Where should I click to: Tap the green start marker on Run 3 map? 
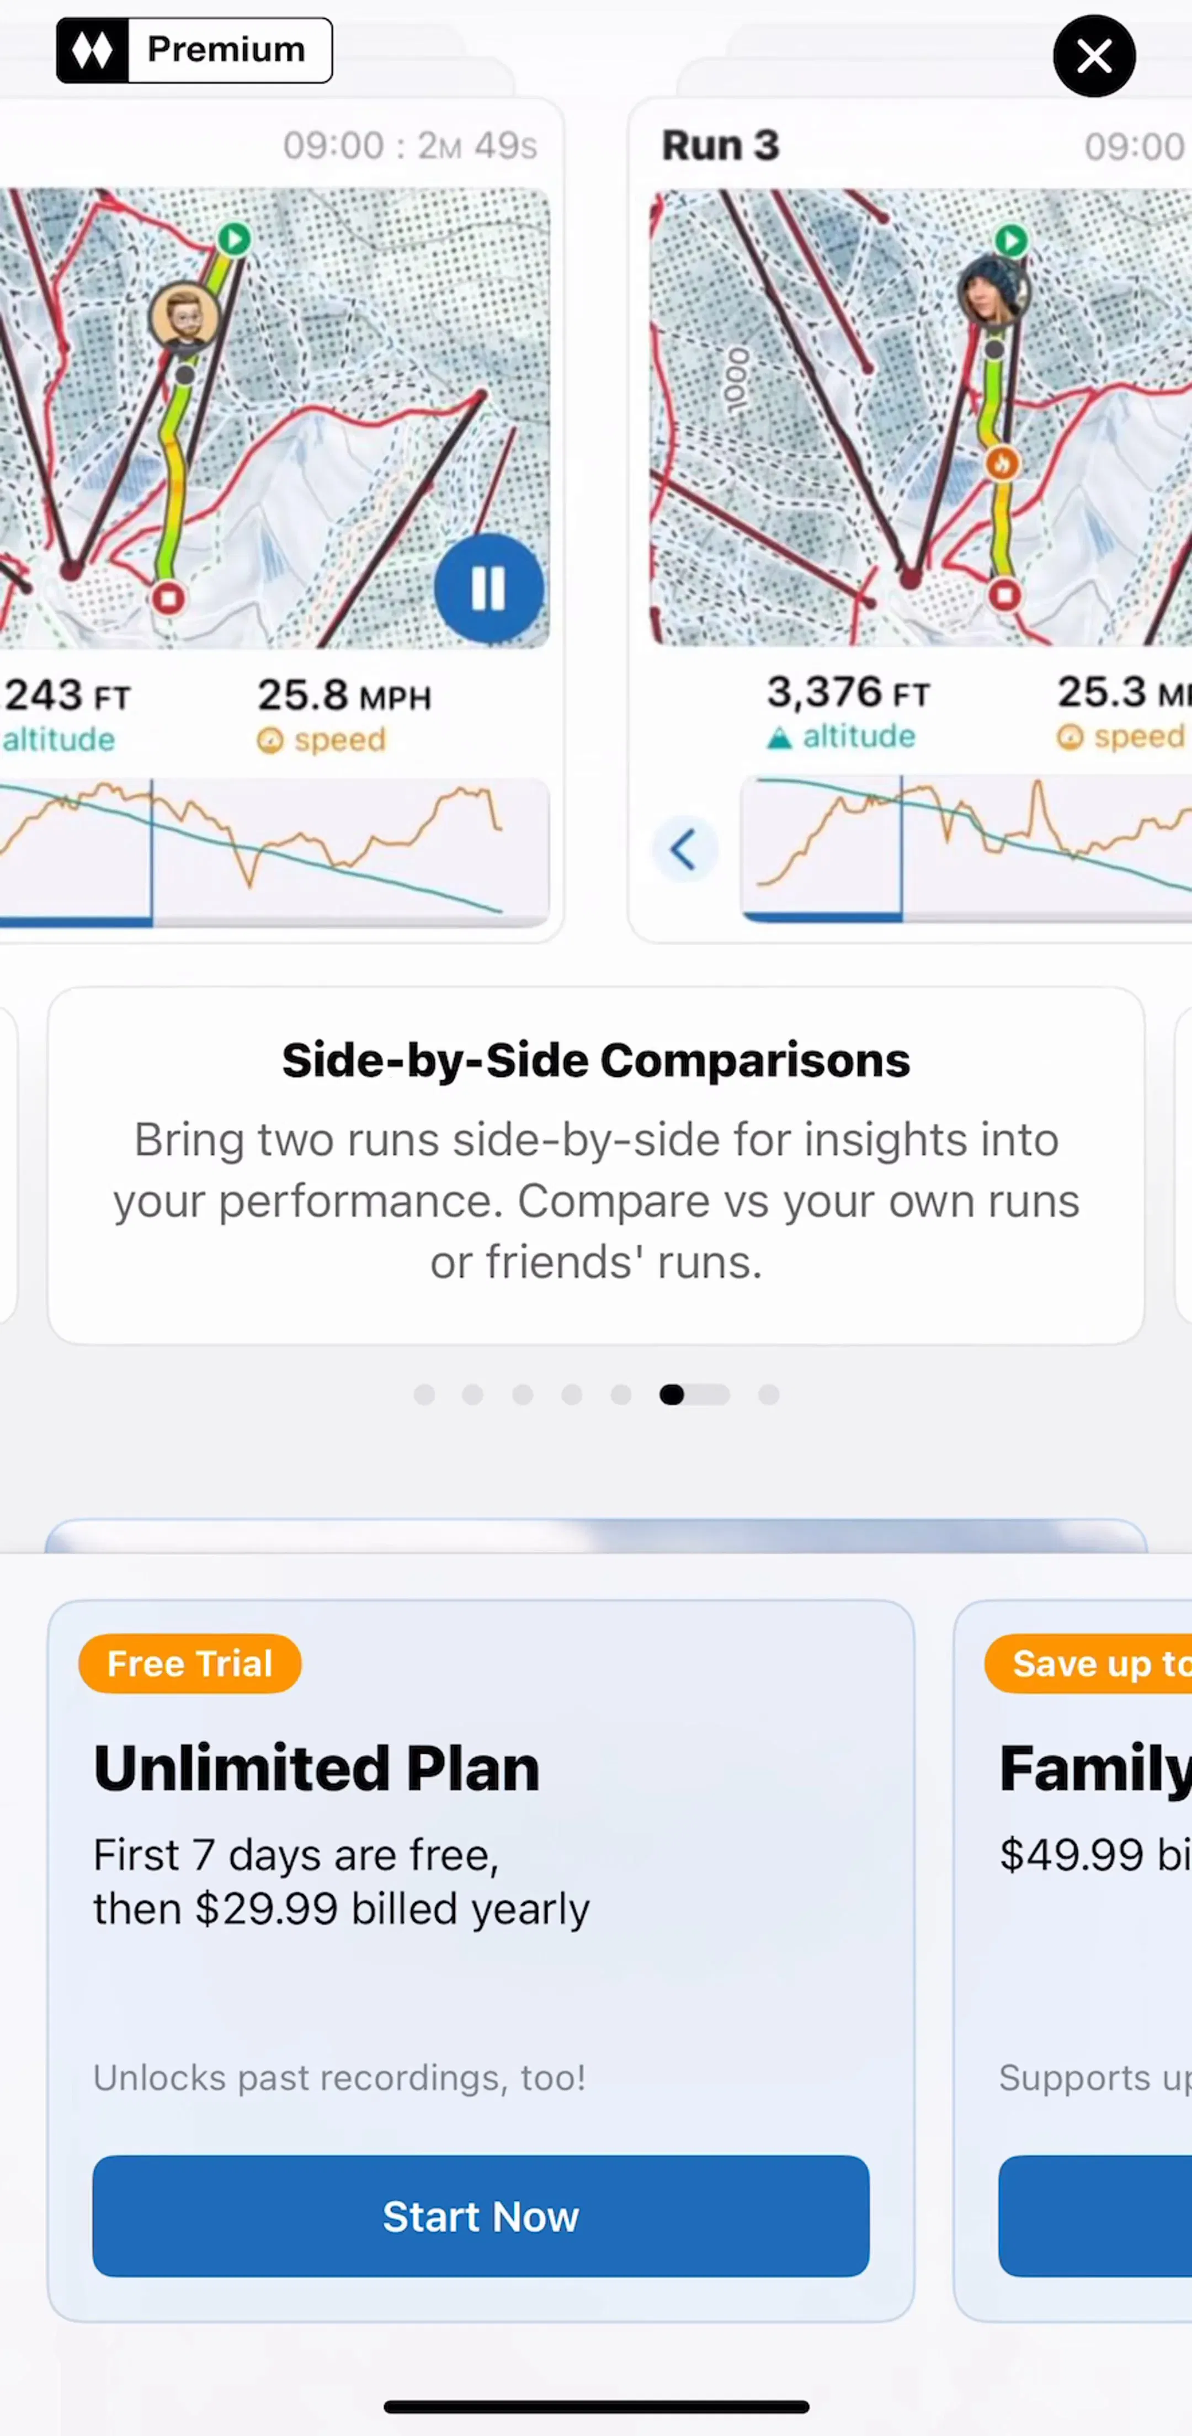pos(1010,240)
